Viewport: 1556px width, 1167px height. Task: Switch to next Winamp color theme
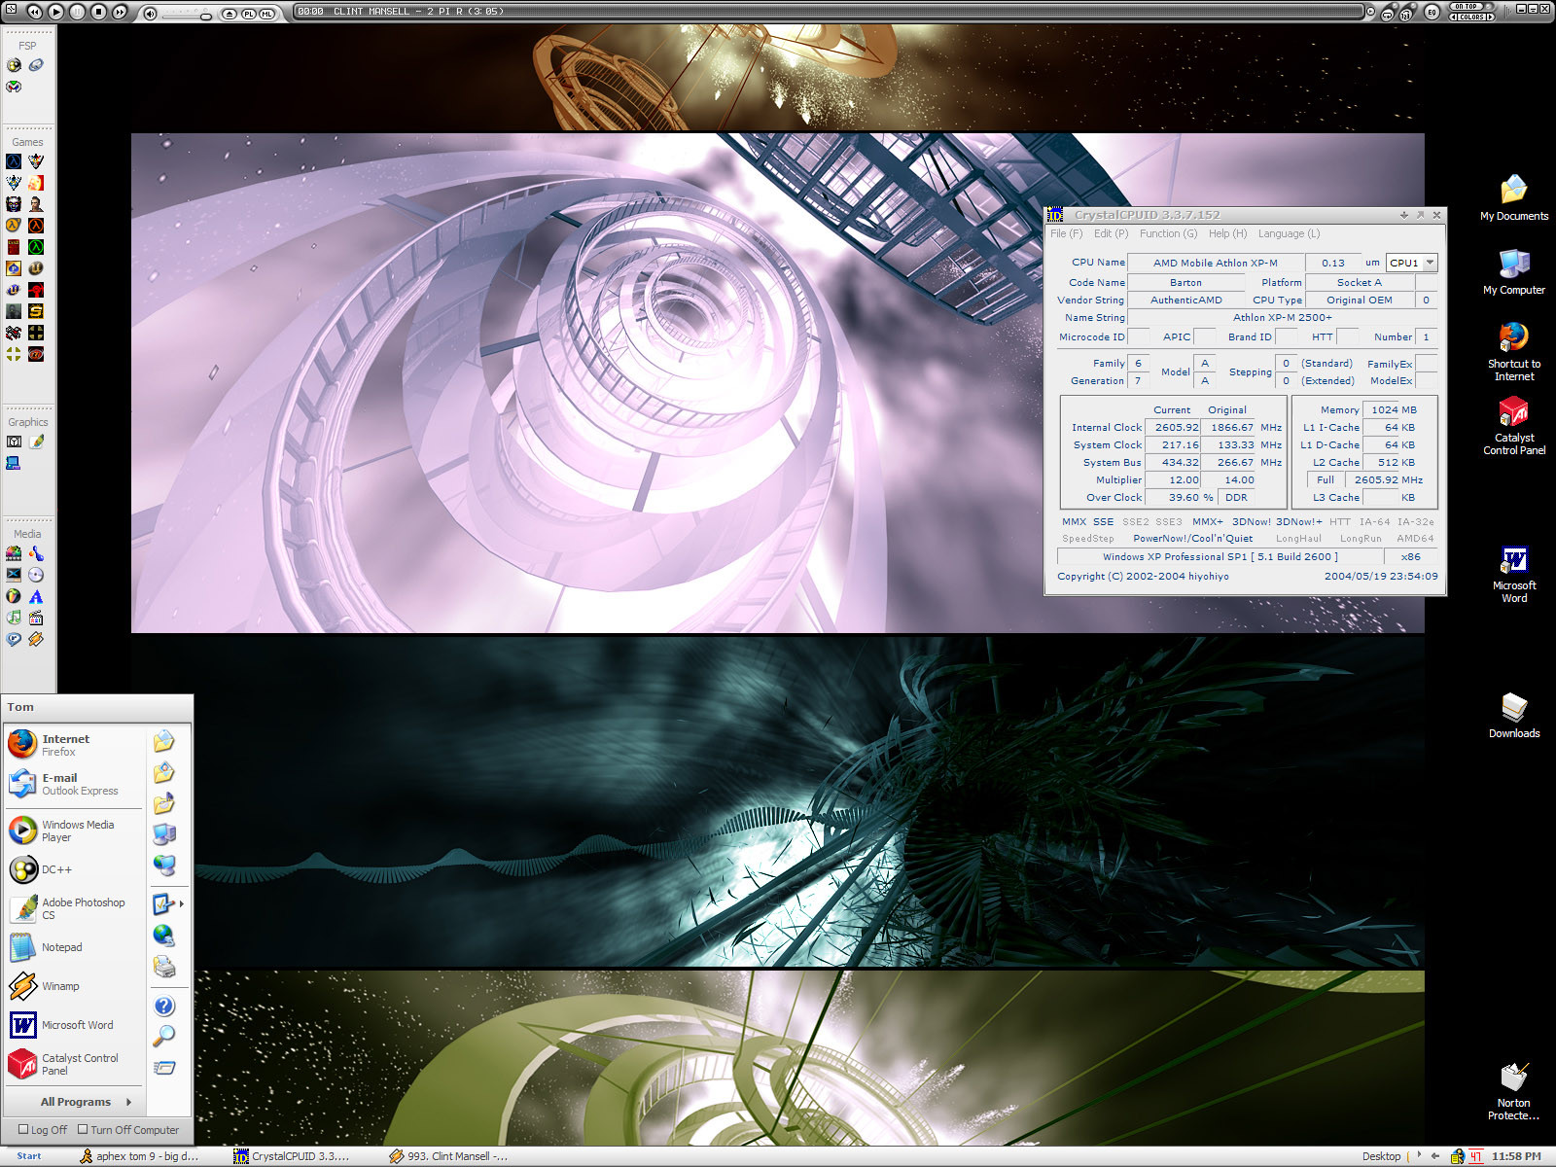[1490, 17]
